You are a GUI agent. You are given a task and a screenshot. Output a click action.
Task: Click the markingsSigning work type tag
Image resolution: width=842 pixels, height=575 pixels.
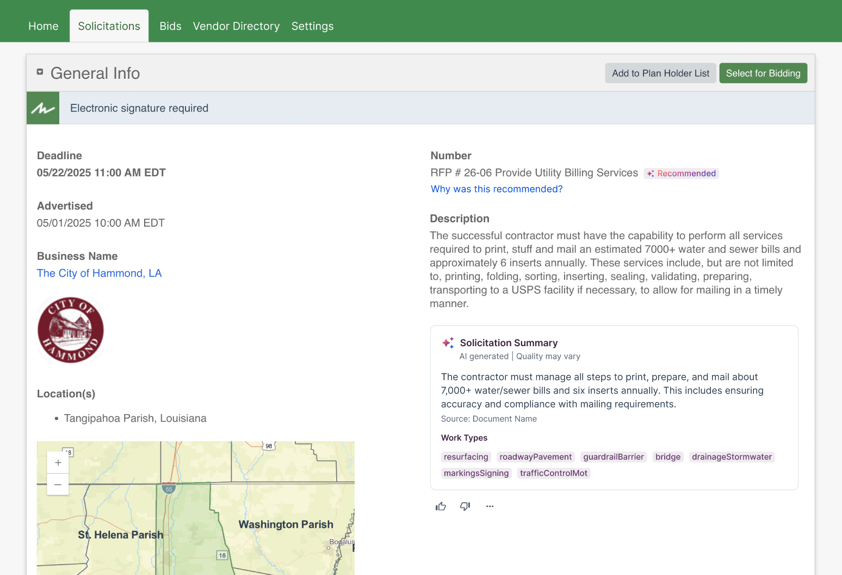pyautogui.click(x=476, y=473)
